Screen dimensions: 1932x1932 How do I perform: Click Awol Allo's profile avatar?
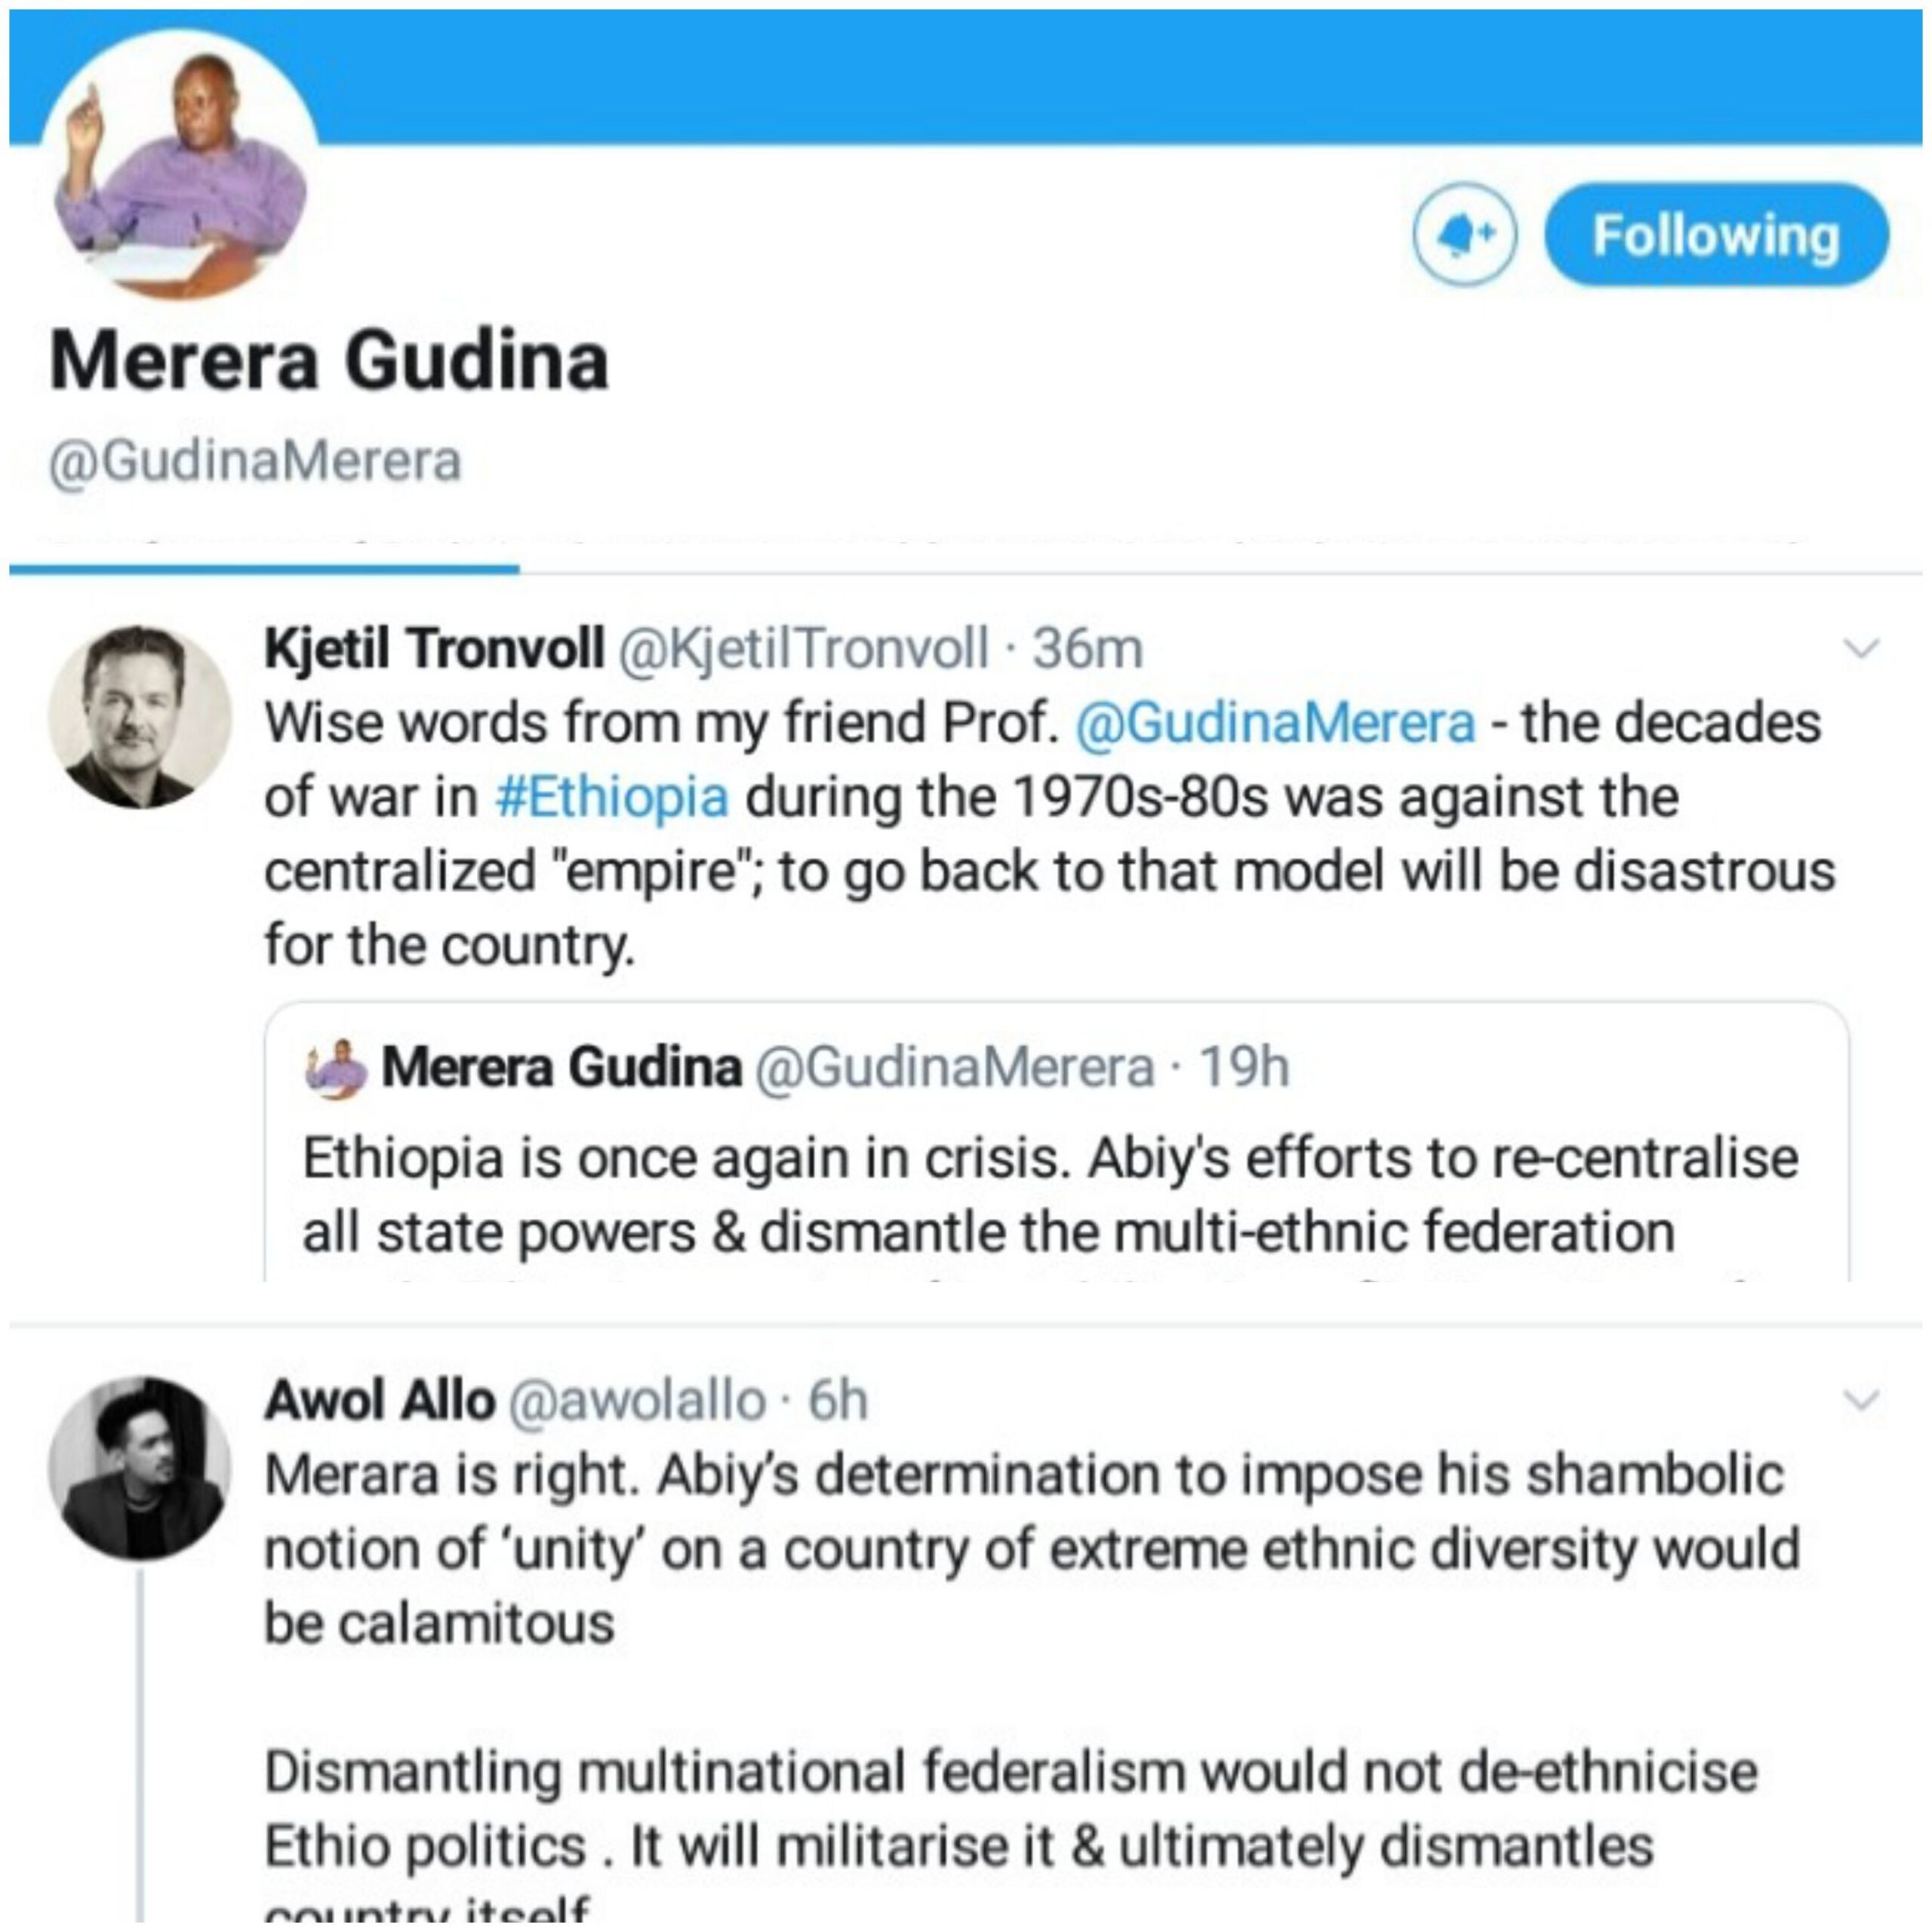pyautogui.click(x=139, y=1468)
